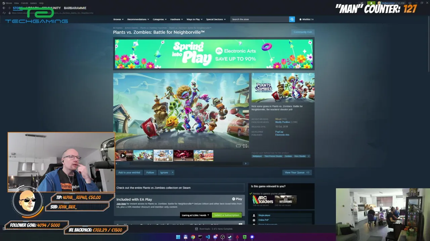Switch to the BARBARAMMIE profile tab
Screen dimensions: 430x241
[75, 8]
